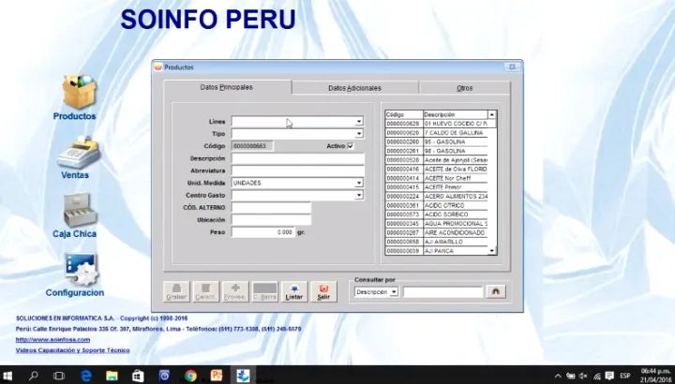Select row AJI PANCA
The image size is (675, 384).
pos(437,251)
